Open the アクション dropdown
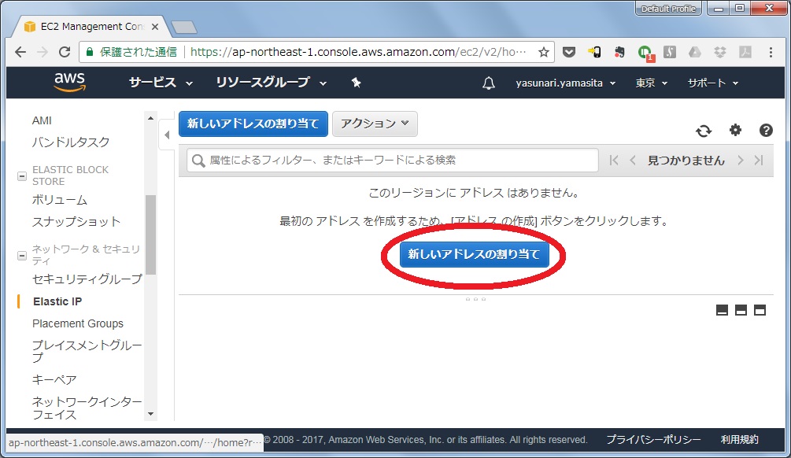Image resolution: width=791 pixels, height=458 pixels. click(x=375, y=124)
